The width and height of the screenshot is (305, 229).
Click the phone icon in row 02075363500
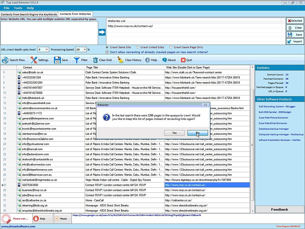[19, 185]
